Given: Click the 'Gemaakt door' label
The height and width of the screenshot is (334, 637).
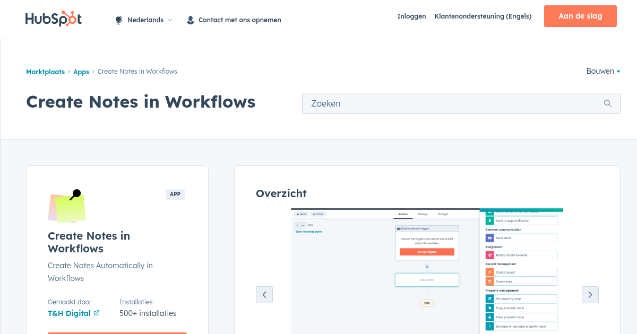Looking at the screenshot, I should point(70,302).
